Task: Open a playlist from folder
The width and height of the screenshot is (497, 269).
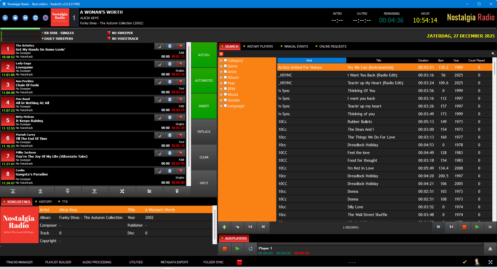Action: tap(149, 191)
